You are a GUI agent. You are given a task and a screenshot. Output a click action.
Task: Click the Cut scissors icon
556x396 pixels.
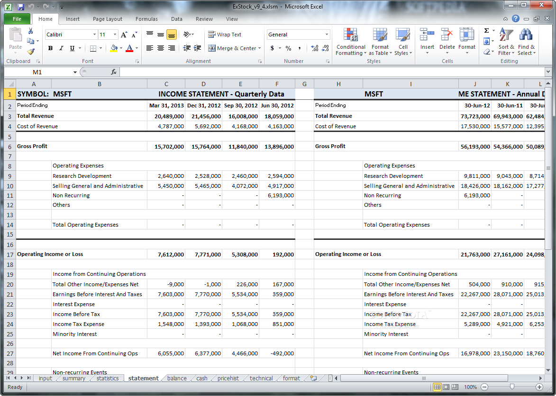pyautogui.click(x=31, y=31)
